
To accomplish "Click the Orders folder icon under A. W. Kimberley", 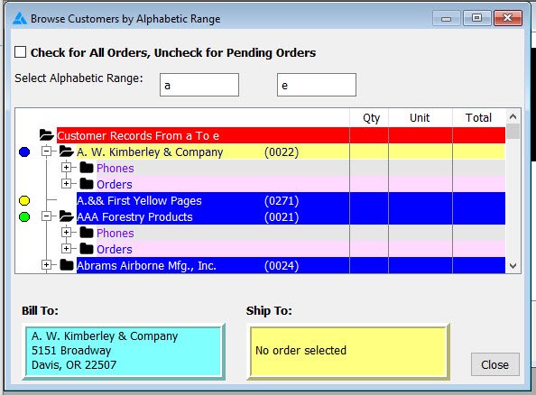I will (87, 184).
